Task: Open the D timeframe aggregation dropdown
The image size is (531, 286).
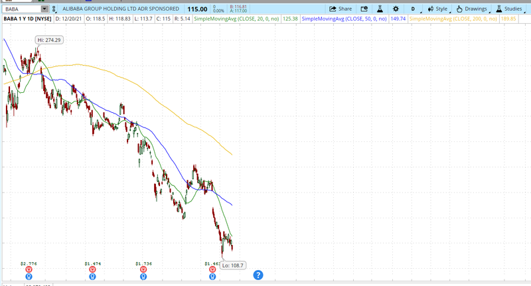Action: [x=414, y=9]
